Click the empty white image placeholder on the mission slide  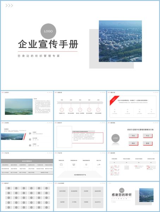tap(64, 137)
